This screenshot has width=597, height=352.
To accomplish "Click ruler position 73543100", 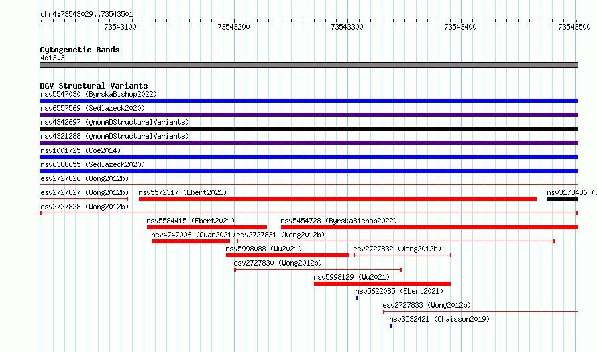I will pos(120,27).
